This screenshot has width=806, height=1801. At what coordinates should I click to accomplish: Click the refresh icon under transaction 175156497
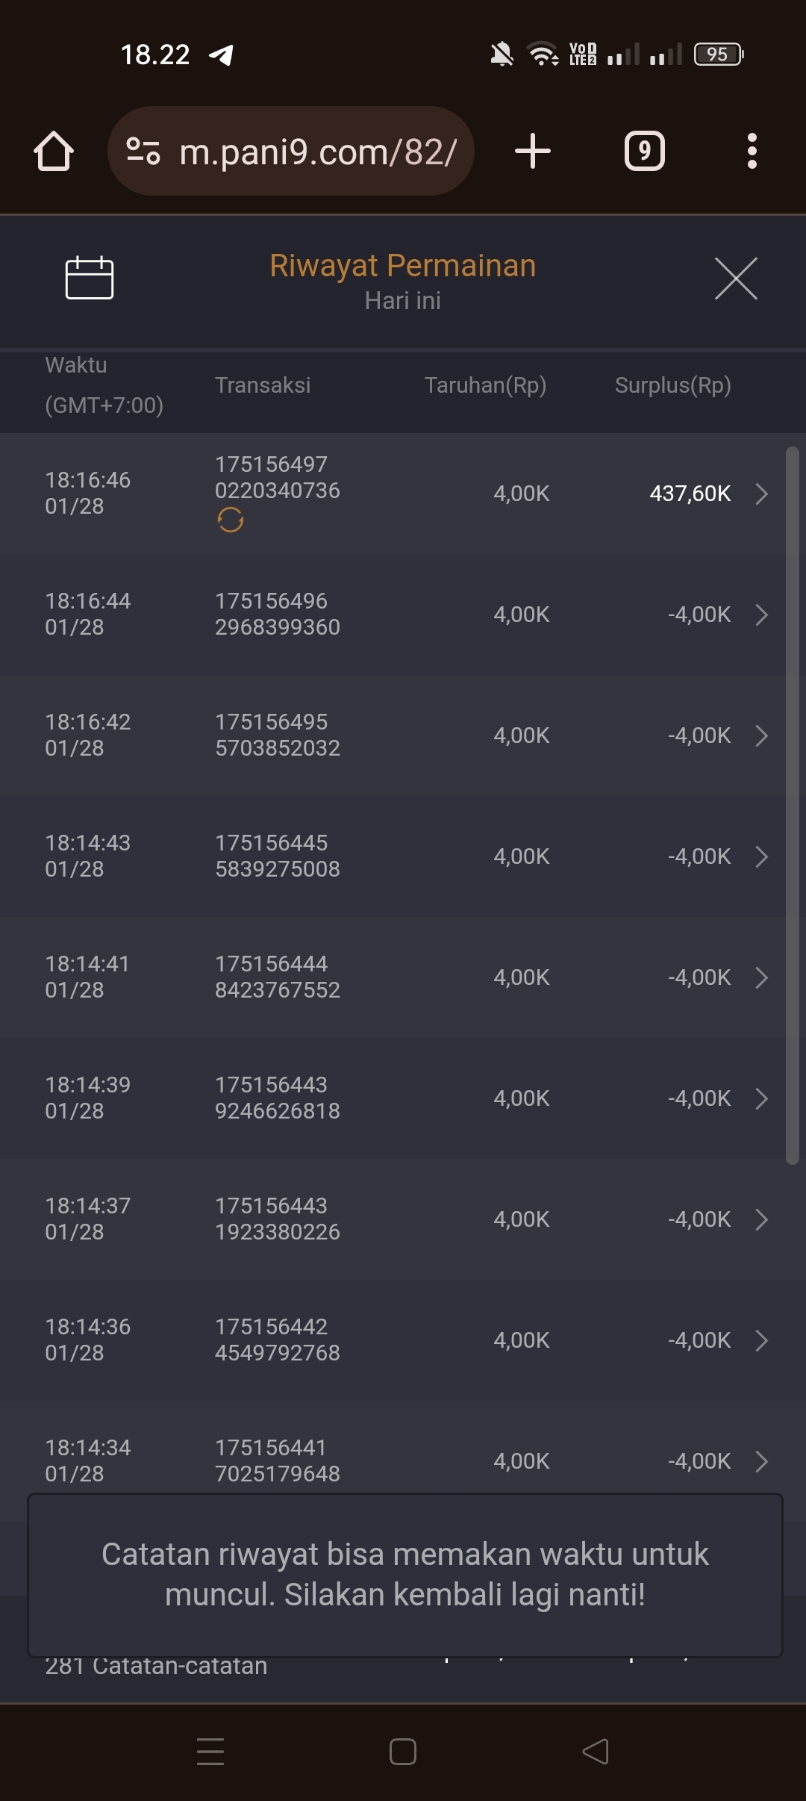coord(231,520)
